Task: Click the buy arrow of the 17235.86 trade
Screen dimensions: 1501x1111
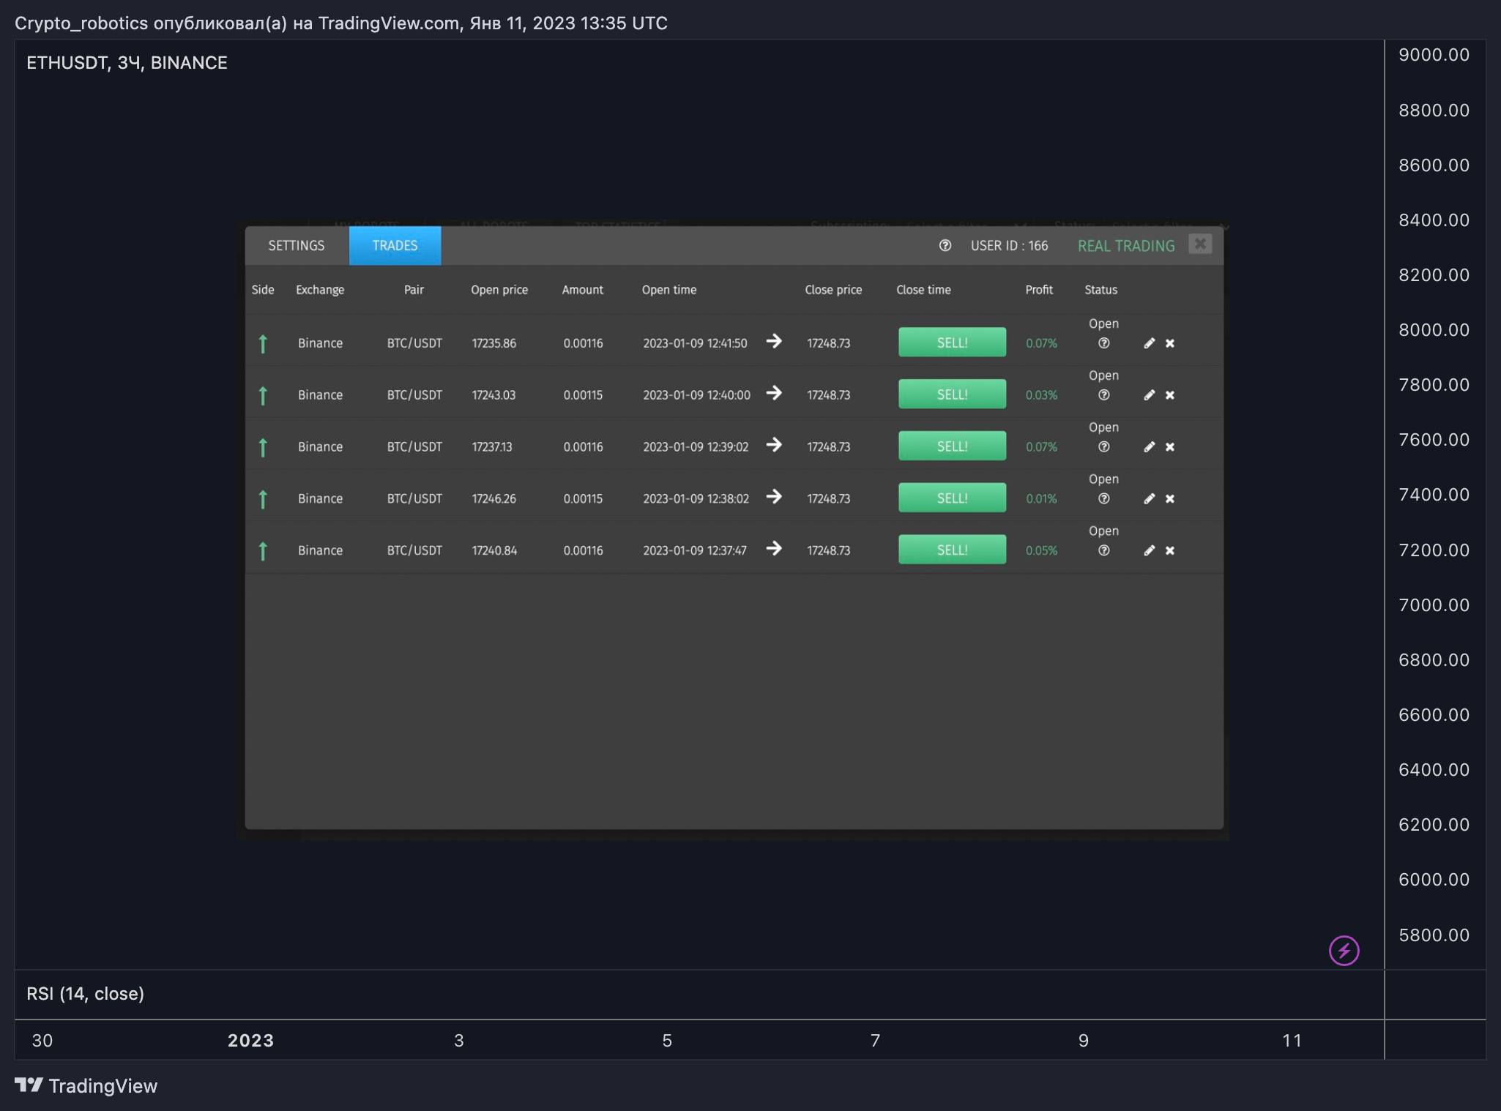Action: coord(263,343)
